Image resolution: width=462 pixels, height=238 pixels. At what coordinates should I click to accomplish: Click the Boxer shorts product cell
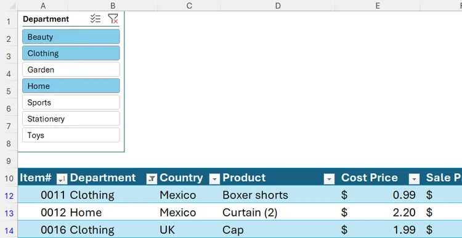point(278,195)
